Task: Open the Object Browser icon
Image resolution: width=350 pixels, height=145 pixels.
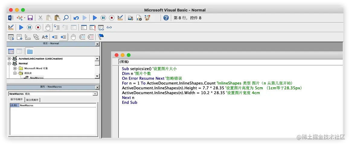Action: pyautogui.click(x=147, y=18)
